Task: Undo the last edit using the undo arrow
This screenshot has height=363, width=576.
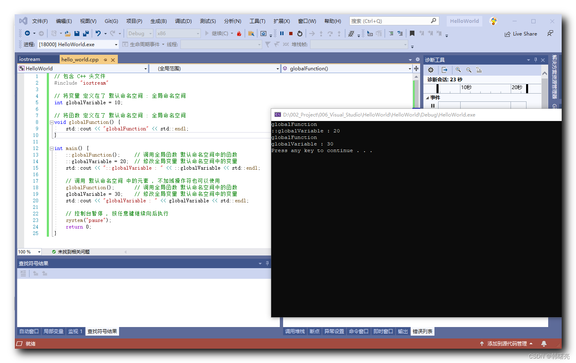Action: pyautogui.click(x=98, y=34)
